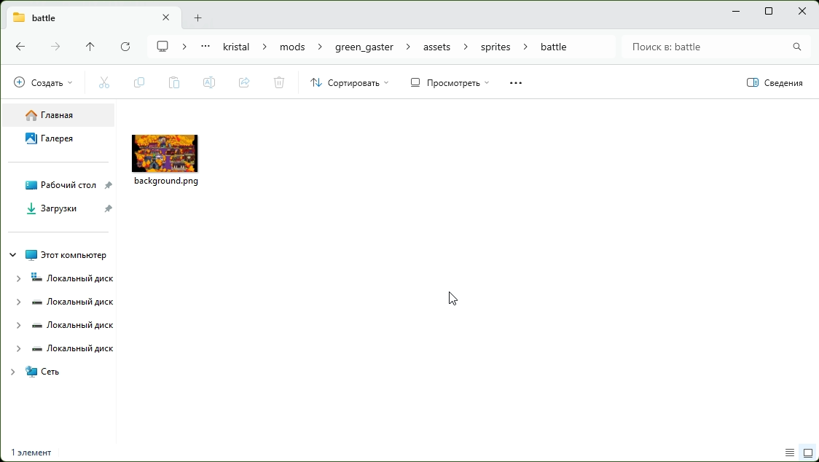Click the Copy icon in toolbar
The image size is (819, 462).
point(139,82)
